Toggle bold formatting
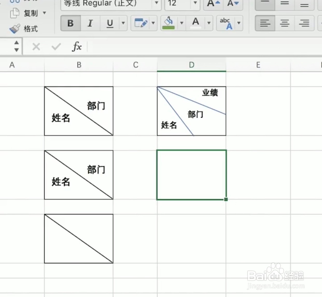Image resolution: width=322 pixels, height=297 pixels. 70,23
